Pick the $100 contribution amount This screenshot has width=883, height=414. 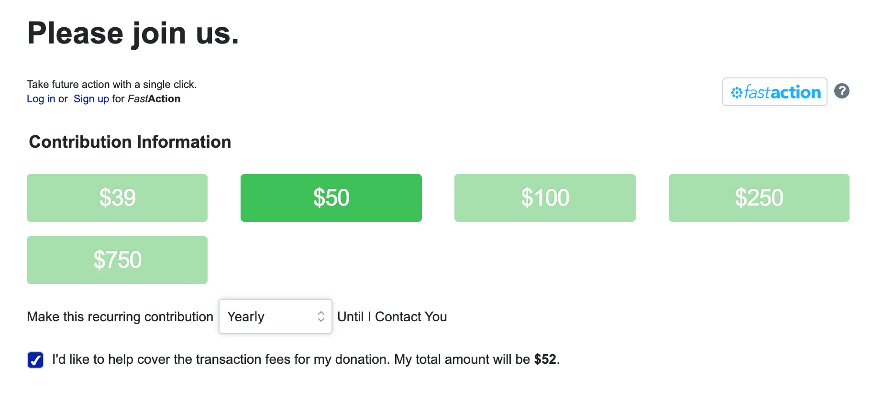[x=545, y=198]
